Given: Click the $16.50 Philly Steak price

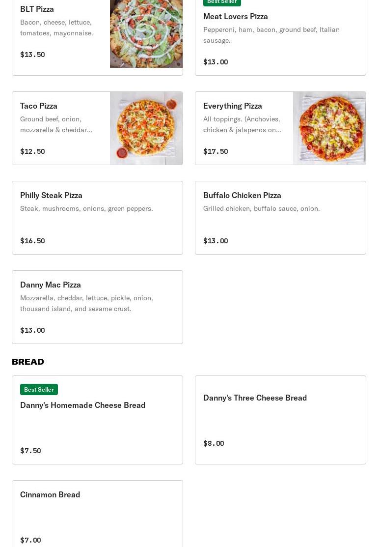Looking at the screenshot, I should pyautogui.click(x=32, y=241).
